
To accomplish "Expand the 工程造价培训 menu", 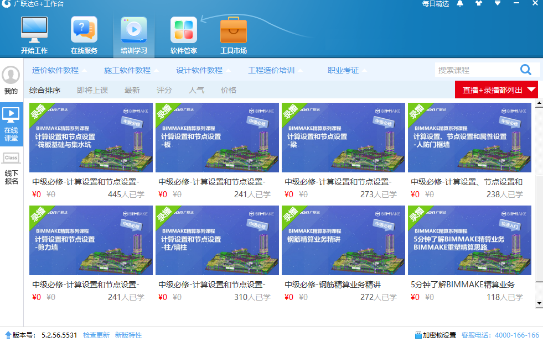I will click(x=275, y=70).
